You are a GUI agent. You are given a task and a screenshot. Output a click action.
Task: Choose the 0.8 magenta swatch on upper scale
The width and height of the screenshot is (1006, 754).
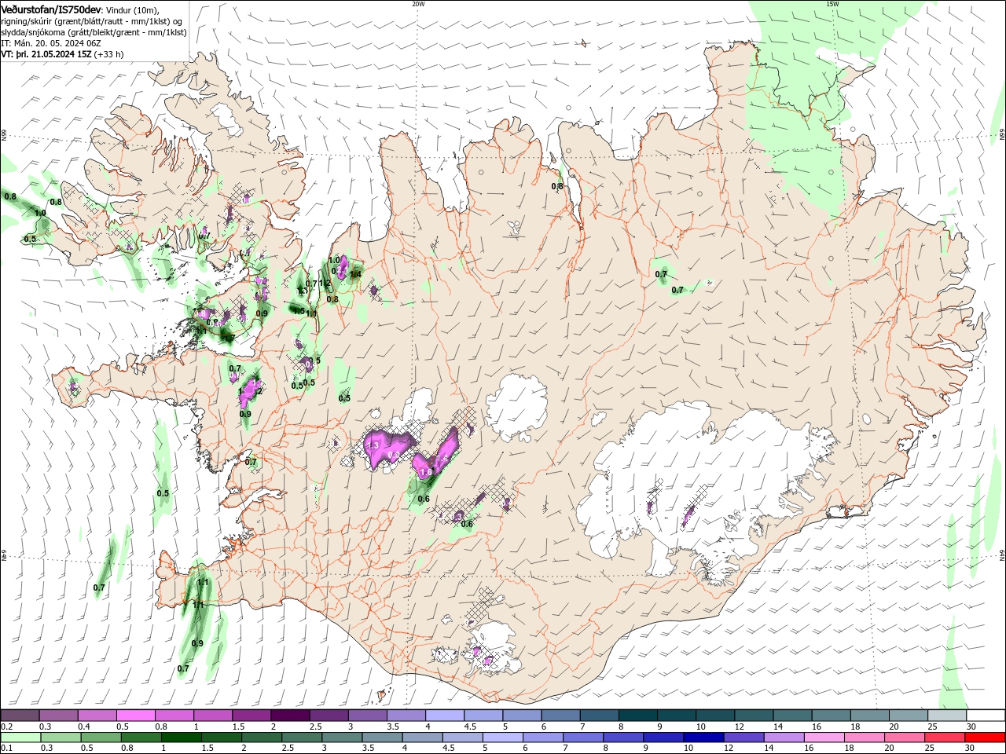(174, 716)
